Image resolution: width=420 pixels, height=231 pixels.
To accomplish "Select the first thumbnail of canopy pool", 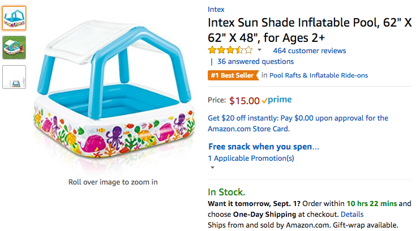I will pyautogui.click(x=14, y=19).
